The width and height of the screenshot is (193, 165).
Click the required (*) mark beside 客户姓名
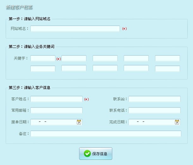tap(86, 99)
